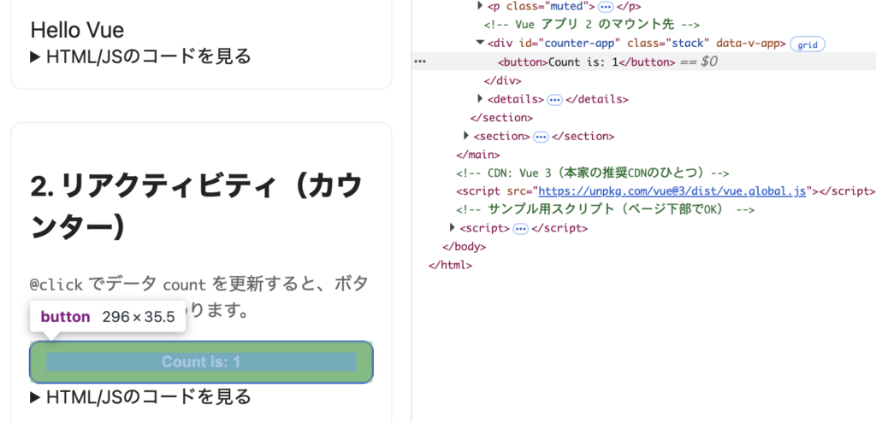Click ellipsis inside p class="muted" node
This screenshot has width=876, height=422.
click(605, 7)
